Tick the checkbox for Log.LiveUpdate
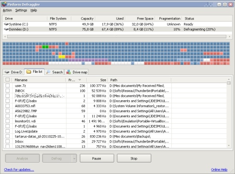Viewport: 235px width, 174px height. tap(8, 131)
